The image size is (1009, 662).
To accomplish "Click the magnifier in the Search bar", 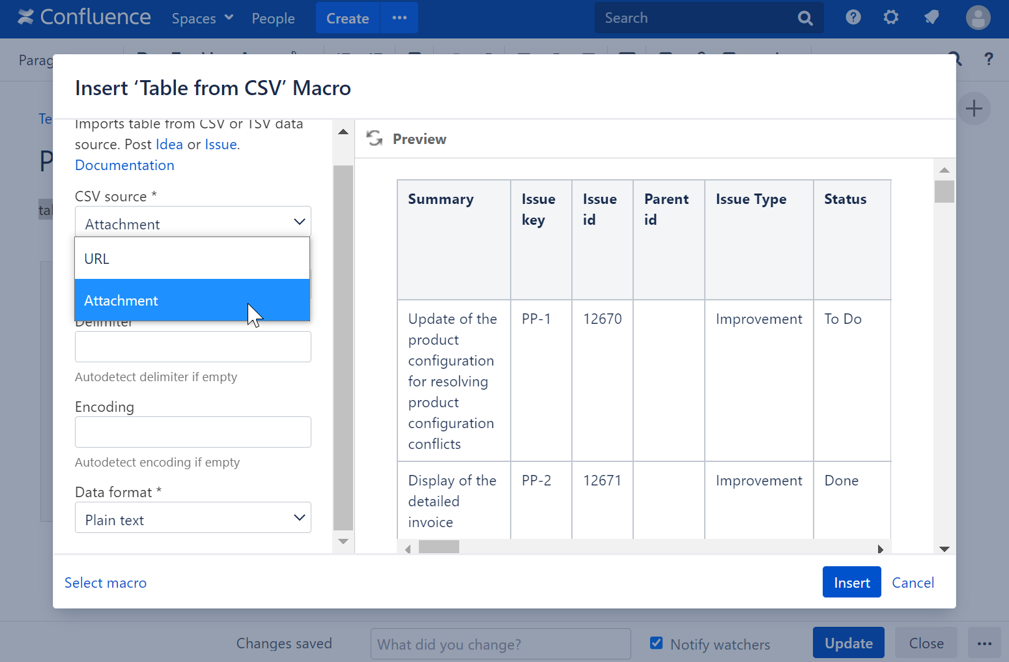I will [804, 18].
